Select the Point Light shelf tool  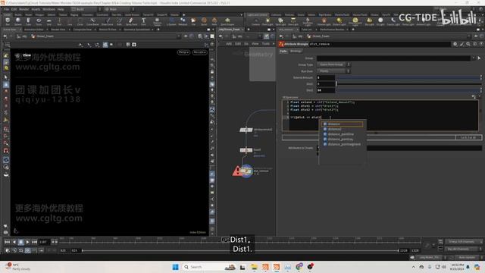268,21
